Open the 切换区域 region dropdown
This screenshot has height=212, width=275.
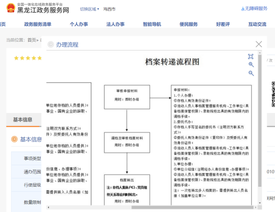pos(90,9)
